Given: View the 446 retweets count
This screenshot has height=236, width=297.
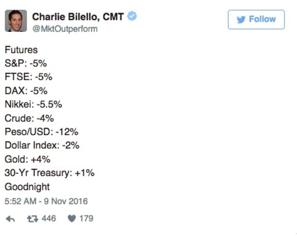Looking at the screenshot, I should coord(49,218).
